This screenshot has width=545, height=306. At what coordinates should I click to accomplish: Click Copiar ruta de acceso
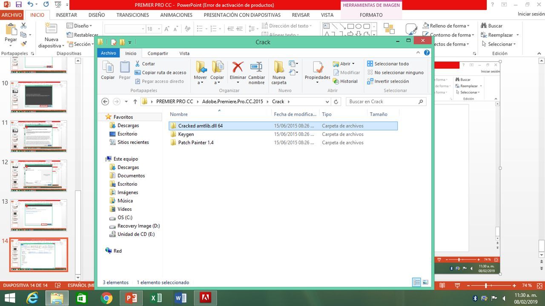[161, 73]
